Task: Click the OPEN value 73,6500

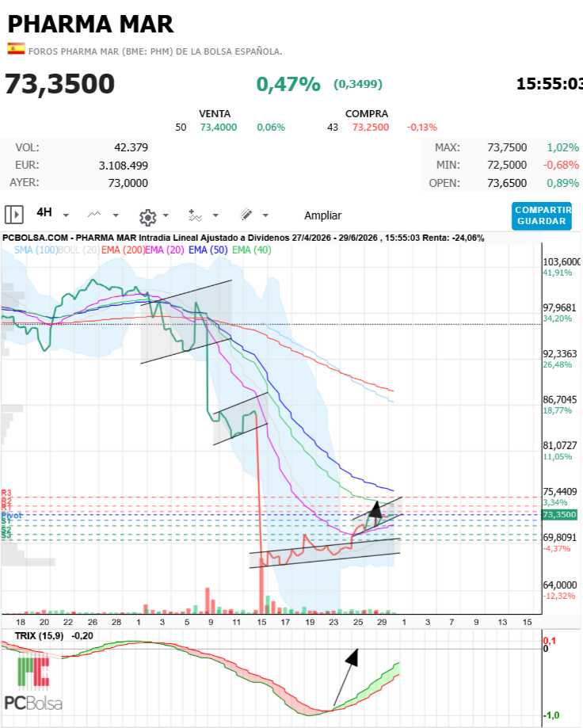Action: coord(507,183)
